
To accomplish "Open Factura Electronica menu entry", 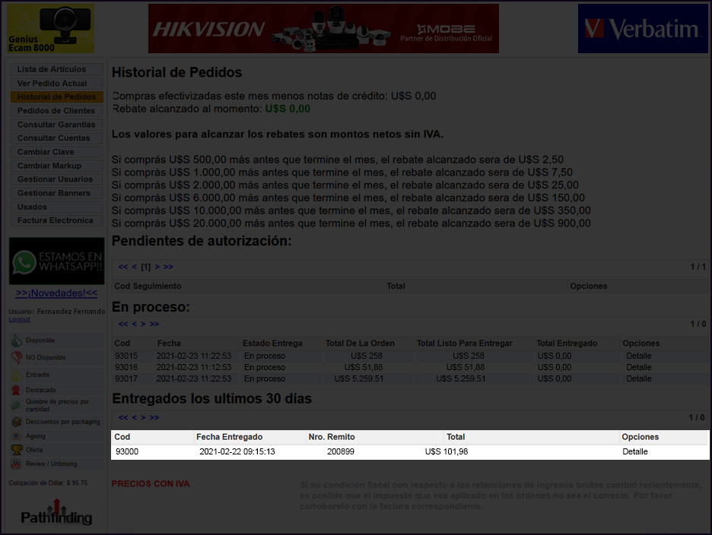I will [x=56, y=220].
